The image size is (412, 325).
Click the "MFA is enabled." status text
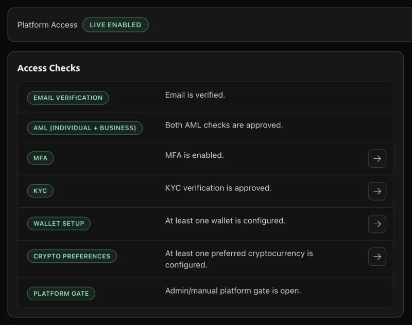click(x=194, y=155)
